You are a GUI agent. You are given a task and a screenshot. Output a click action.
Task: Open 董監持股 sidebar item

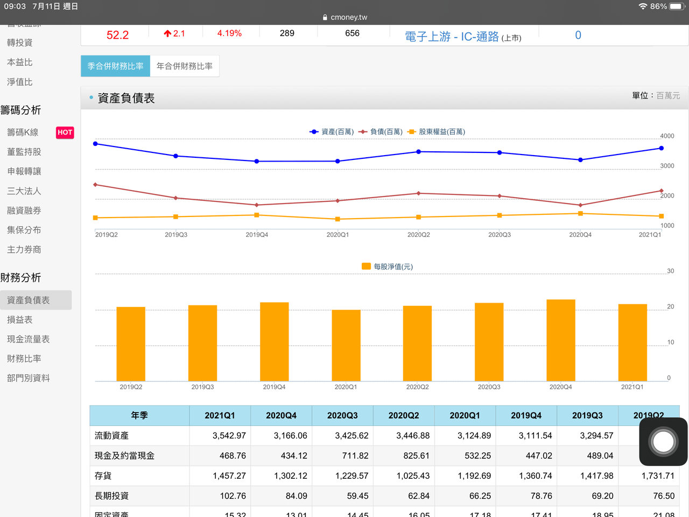(24, 152)
